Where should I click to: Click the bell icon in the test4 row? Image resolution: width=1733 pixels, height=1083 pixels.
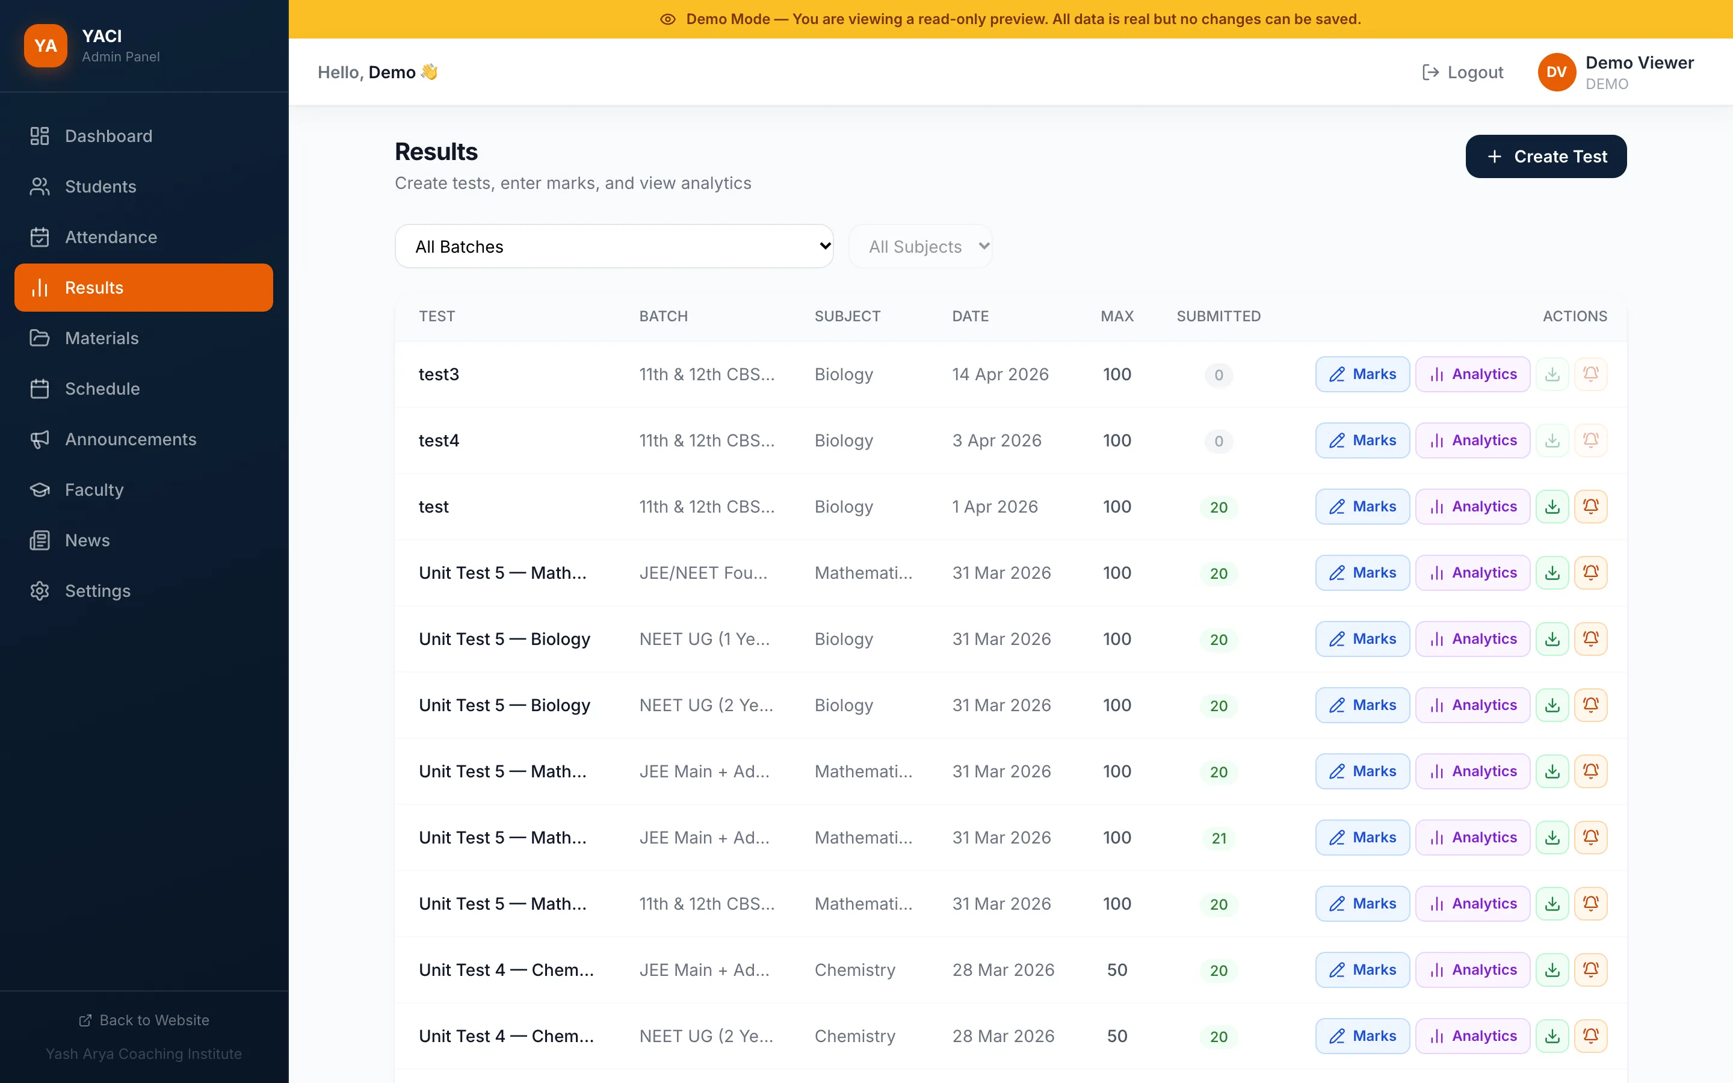(1590, 440)
